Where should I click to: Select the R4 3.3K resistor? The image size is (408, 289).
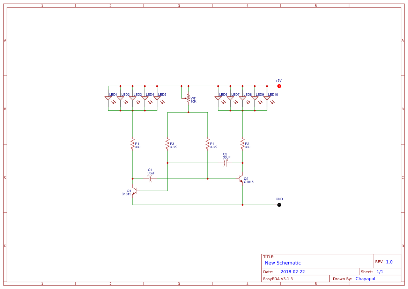pyautogui.click(x=208, y=143)
